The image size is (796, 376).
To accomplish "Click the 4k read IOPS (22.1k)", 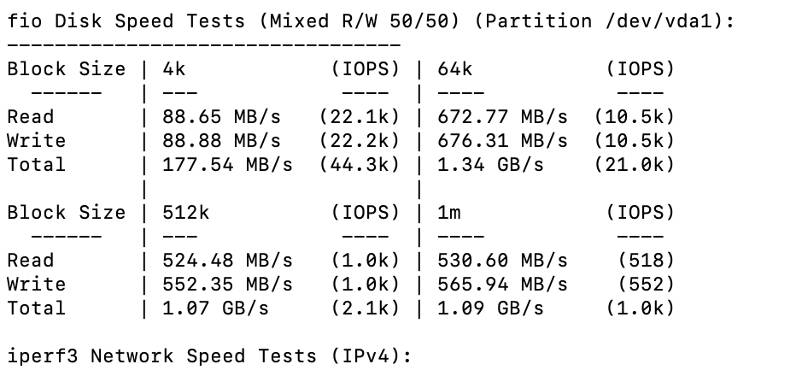I will pyautogui.click(x=360, y=117).
